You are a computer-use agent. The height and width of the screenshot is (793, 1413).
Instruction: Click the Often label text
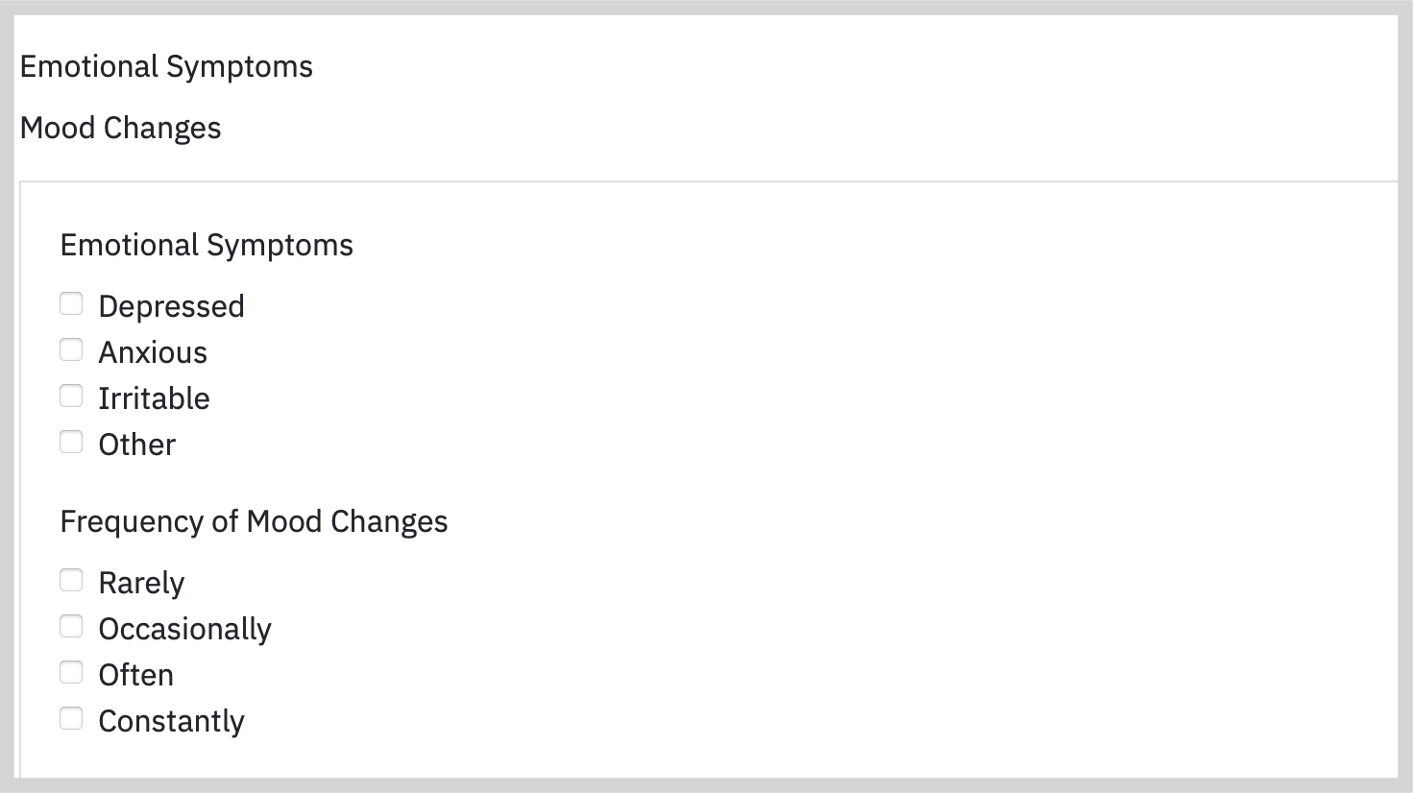coord(136,675)
